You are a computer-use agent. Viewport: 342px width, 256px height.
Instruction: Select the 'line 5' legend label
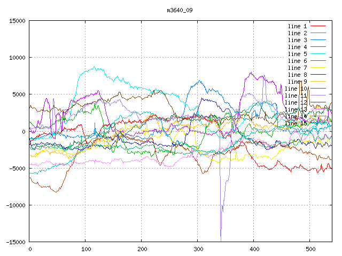[x=297, y=54]
